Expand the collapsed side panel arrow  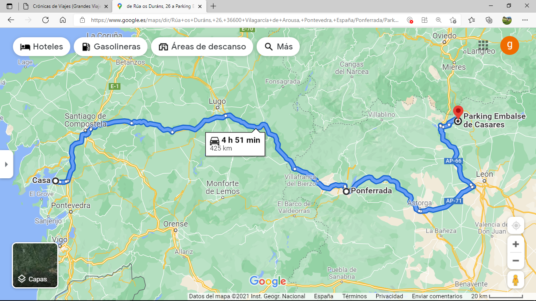click(6, 164)
